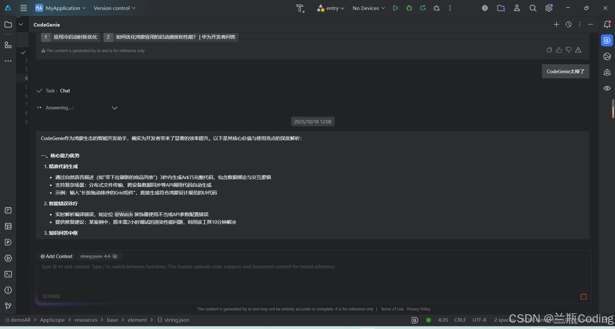This screenshot has width=615, height=329.
Task: Show more tool windows ellipsis
Action: 8,61
